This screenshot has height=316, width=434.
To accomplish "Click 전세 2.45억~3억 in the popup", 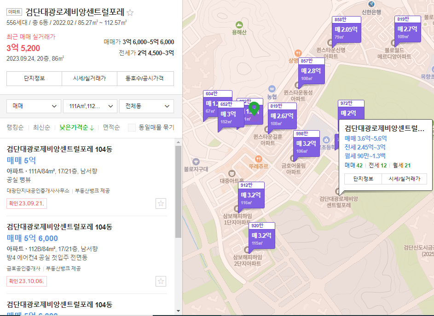I will (365, 147).
